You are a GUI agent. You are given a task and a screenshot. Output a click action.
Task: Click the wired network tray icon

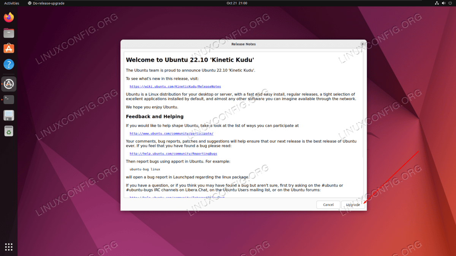click(x=436, y=3)
